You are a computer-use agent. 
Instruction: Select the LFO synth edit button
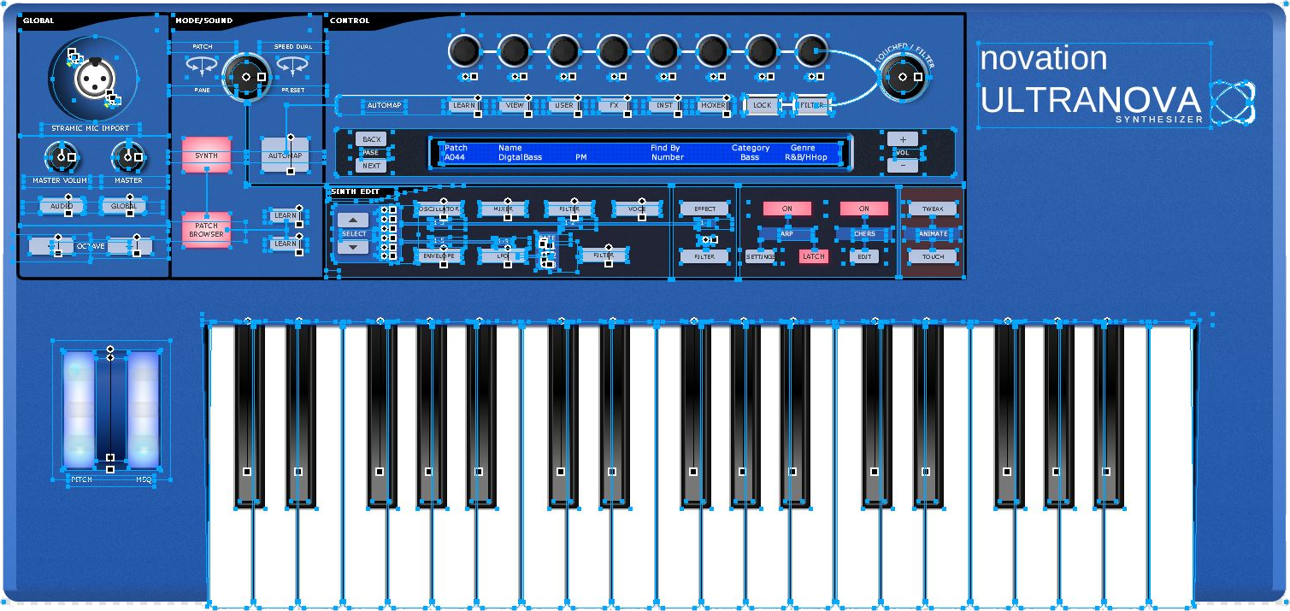[503, 256]
